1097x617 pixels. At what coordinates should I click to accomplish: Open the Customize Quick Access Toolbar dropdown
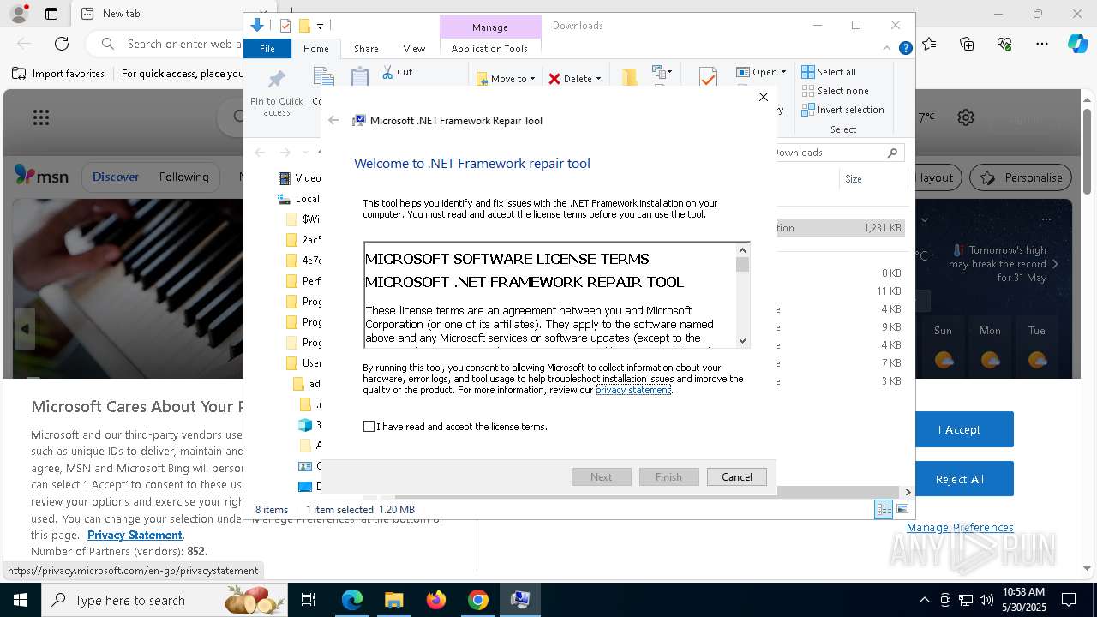[x=320, y=27]
